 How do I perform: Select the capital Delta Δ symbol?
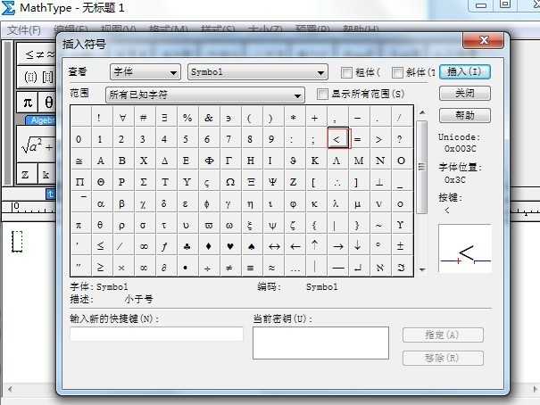click(164, 161)
